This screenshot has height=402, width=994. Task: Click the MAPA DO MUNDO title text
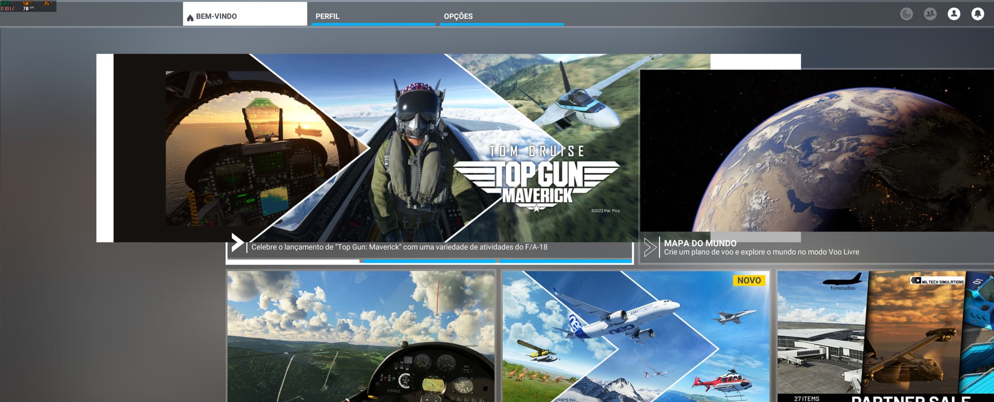tap(700, 243)
